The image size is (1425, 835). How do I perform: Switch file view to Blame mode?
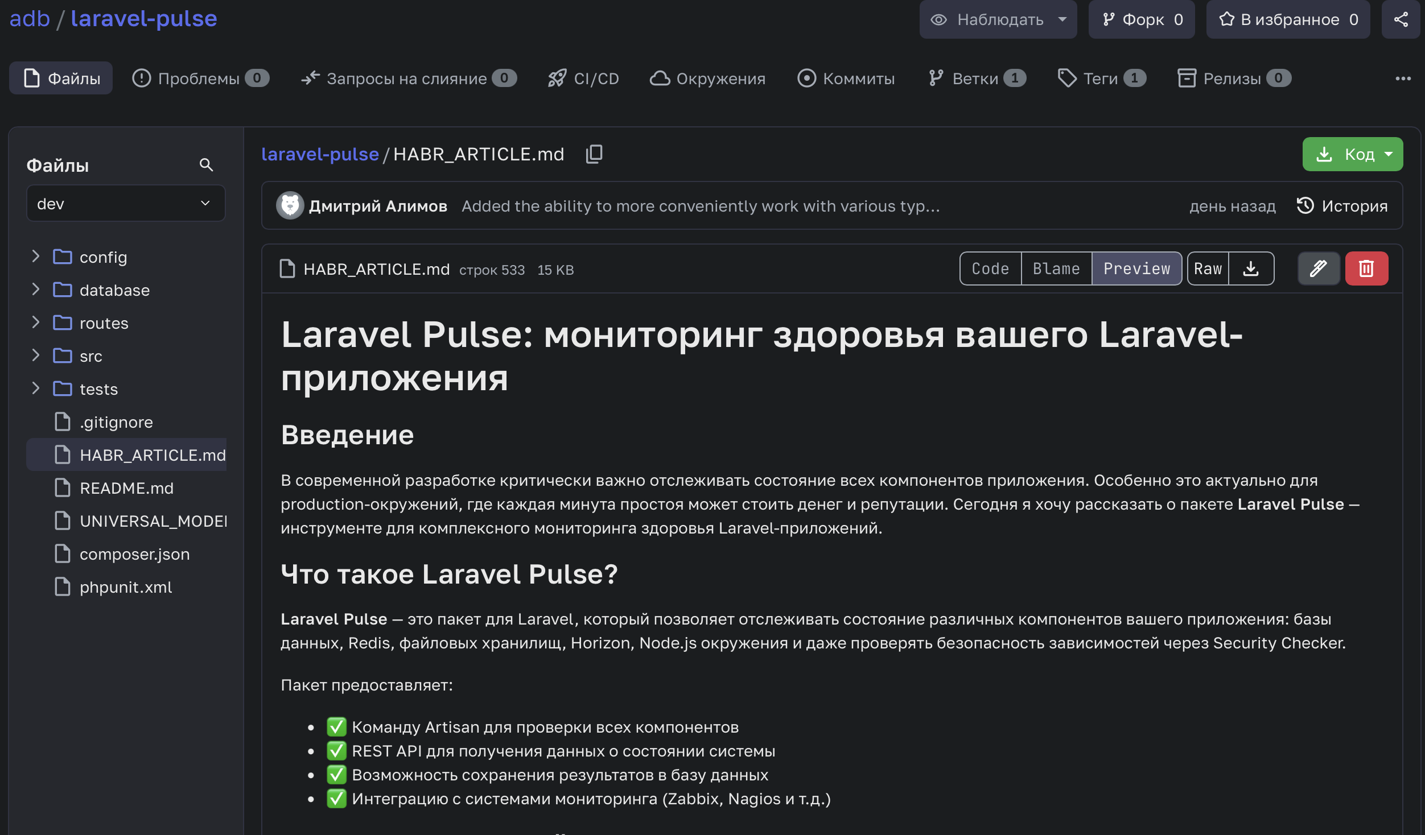pos(1056,268)
